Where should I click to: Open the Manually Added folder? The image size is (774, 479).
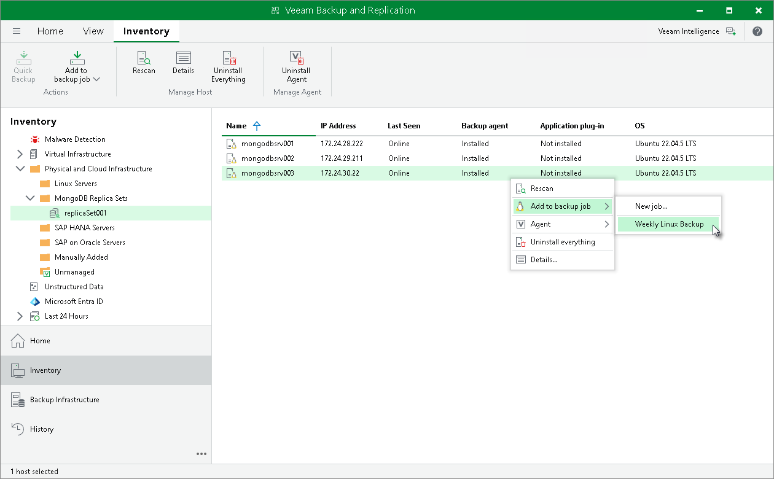pyautogui.click(x=81, y=257)
